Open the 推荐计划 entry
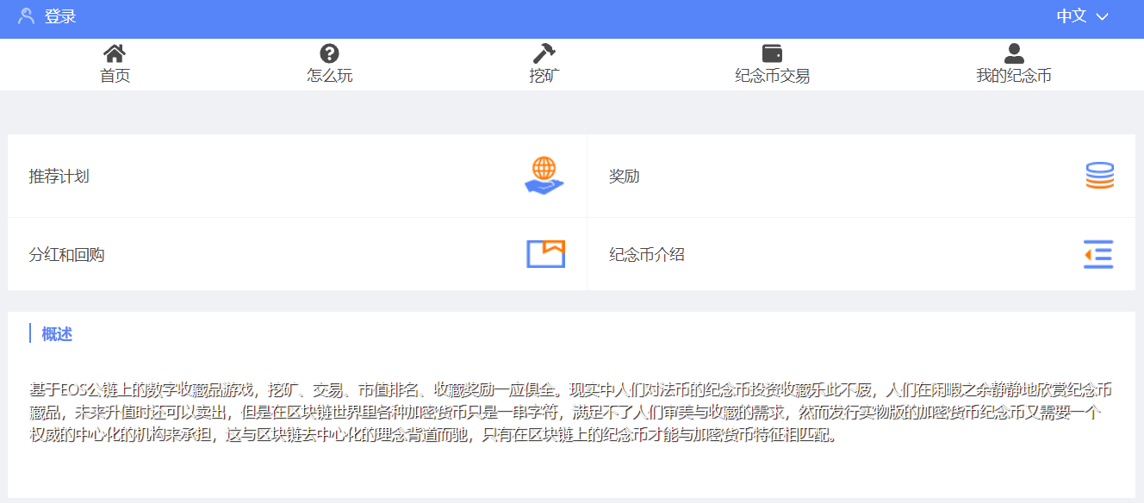The image size is (1144, 503). [297, 177]
